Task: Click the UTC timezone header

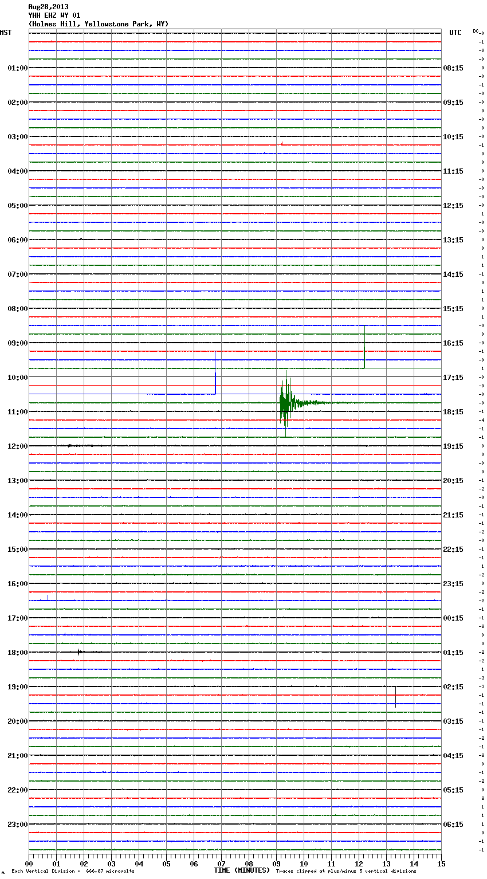Action: pos(455,33)
